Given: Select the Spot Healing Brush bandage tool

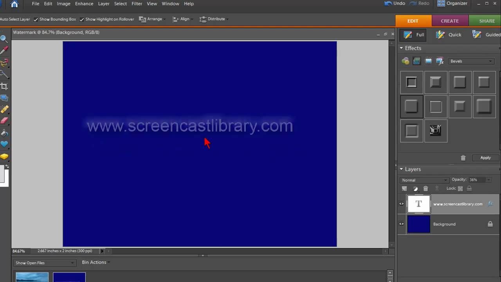Looking at the screenshot, I should [4, 109].
